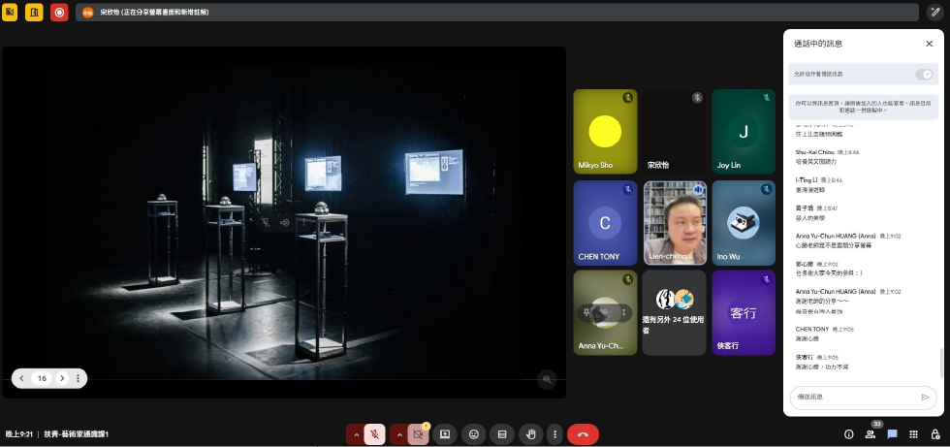950x447 pixels.
Task: Unmute the microphone
Action: point(374,434)
